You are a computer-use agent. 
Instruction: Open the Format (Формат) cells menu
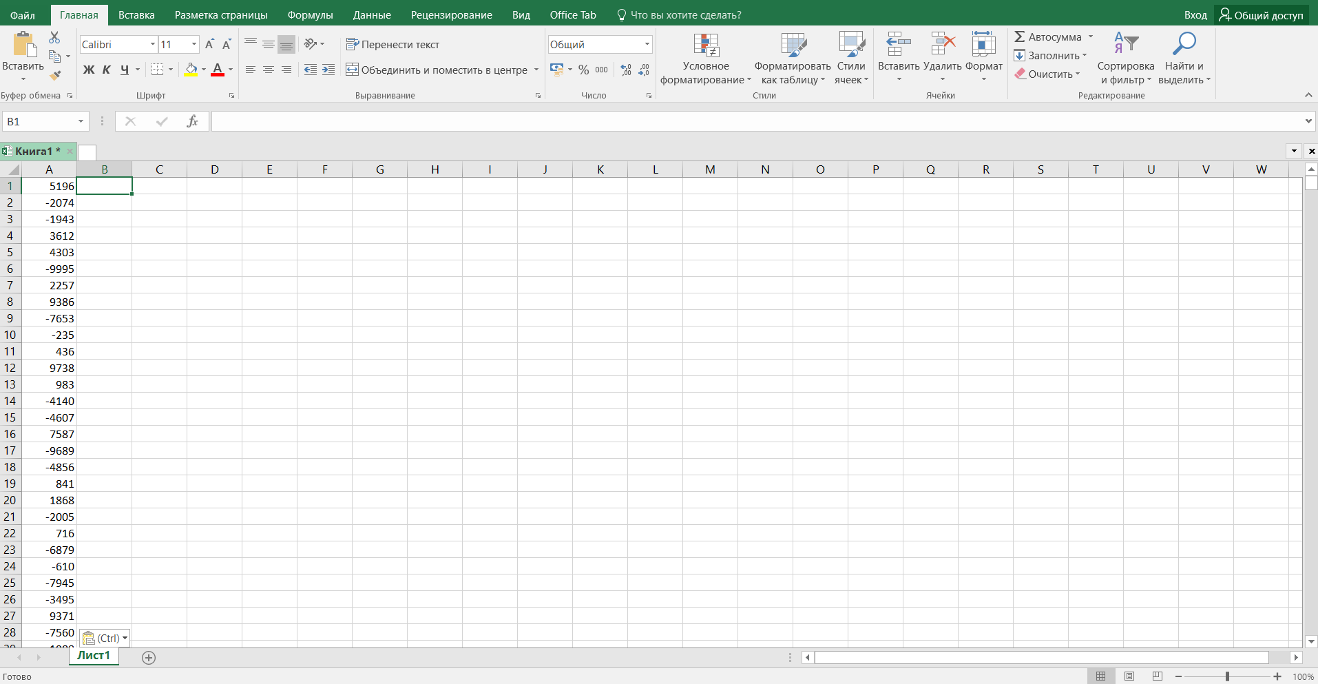click(984, 58)
